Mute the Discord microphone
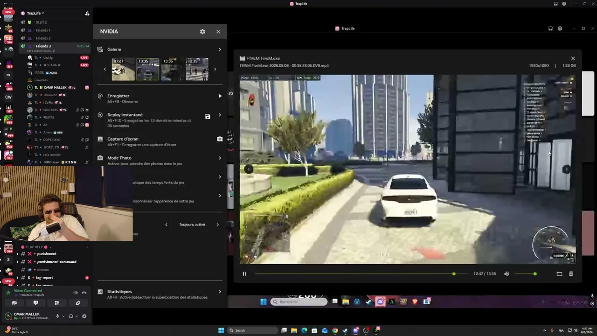Viewport: 597px width, 336px height. (x=58, y=316)
